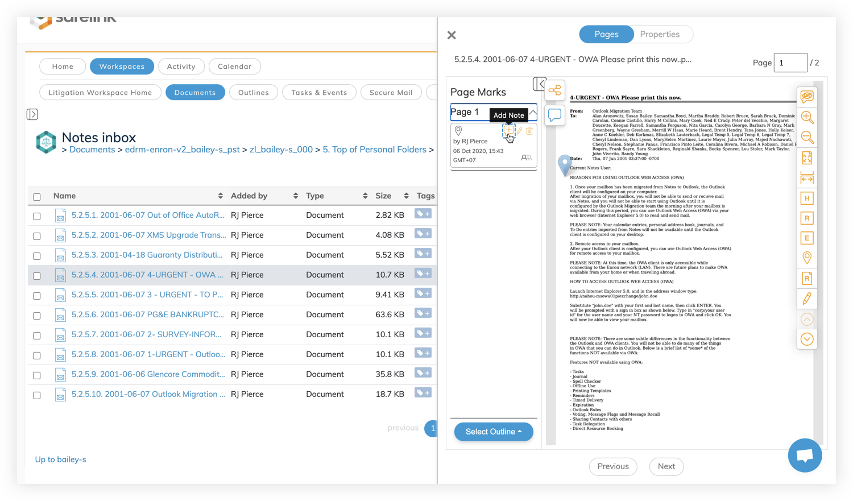Image resolution: width=853 pixels, height=501 pixels.
Task: Open the Secure Mail tab
Action: (x=391, y=93)
